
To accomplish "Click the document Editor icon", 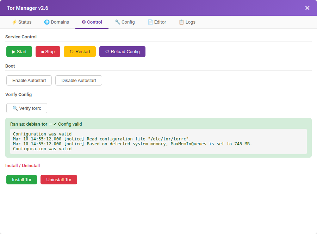I will pos(150,22).
